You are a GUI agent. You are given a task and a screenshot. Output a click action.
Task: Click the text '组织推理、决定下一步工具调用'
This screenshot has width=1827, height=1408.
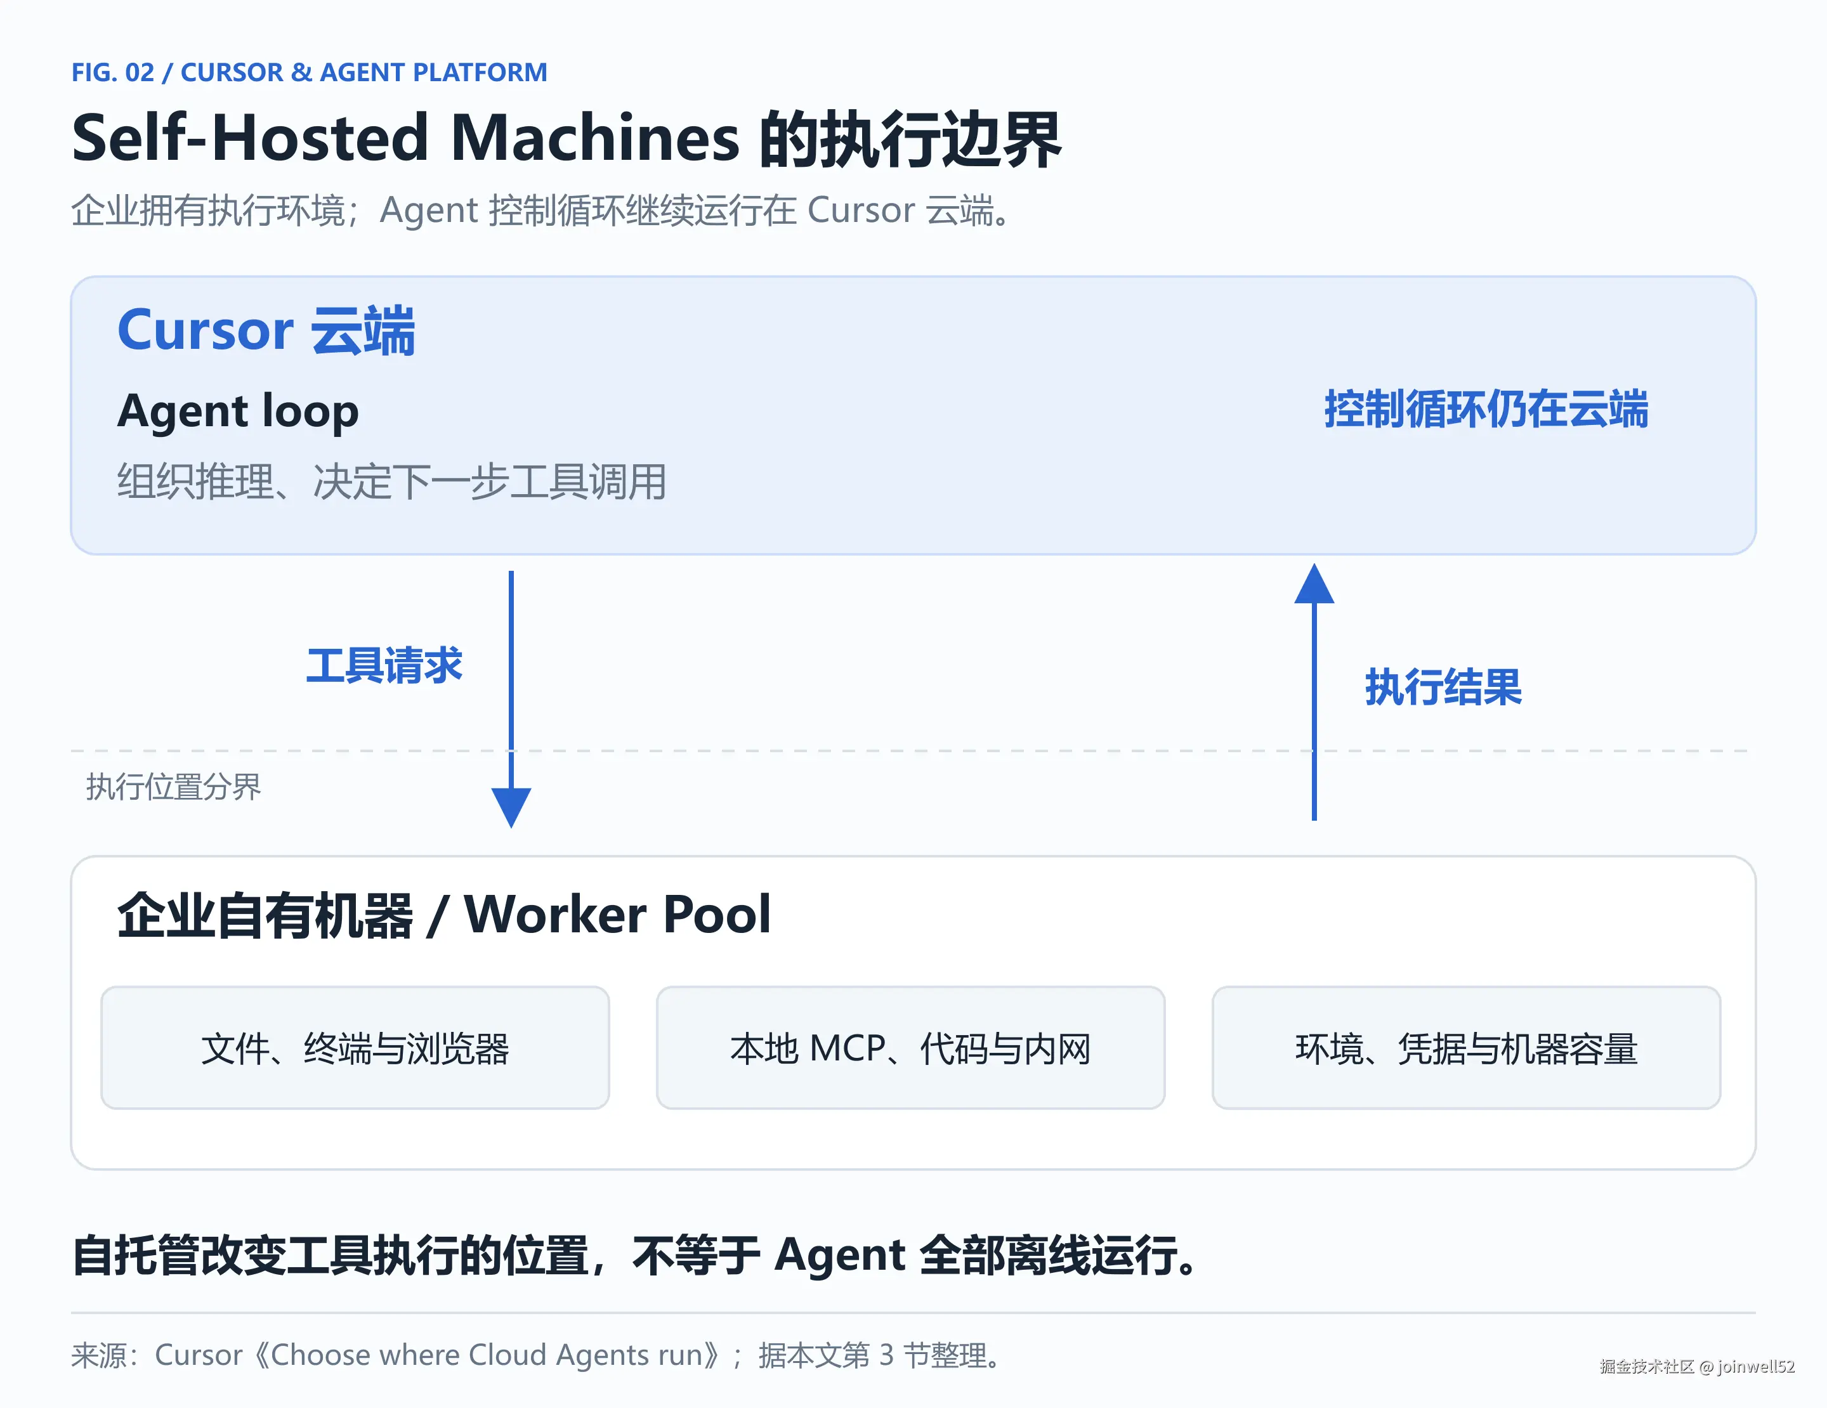tap(391, 481)
